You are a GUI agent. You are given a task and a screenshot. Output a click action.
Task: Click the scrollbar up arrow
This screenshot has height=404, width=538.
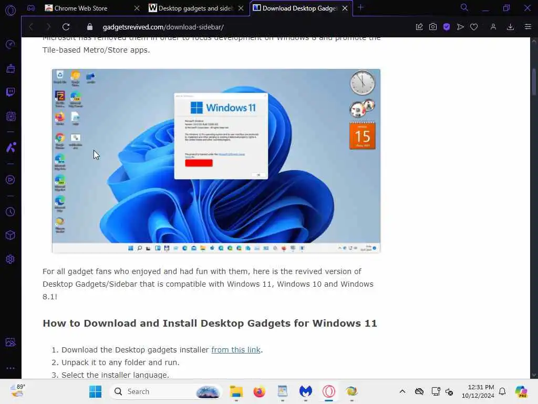pos(534,41)
